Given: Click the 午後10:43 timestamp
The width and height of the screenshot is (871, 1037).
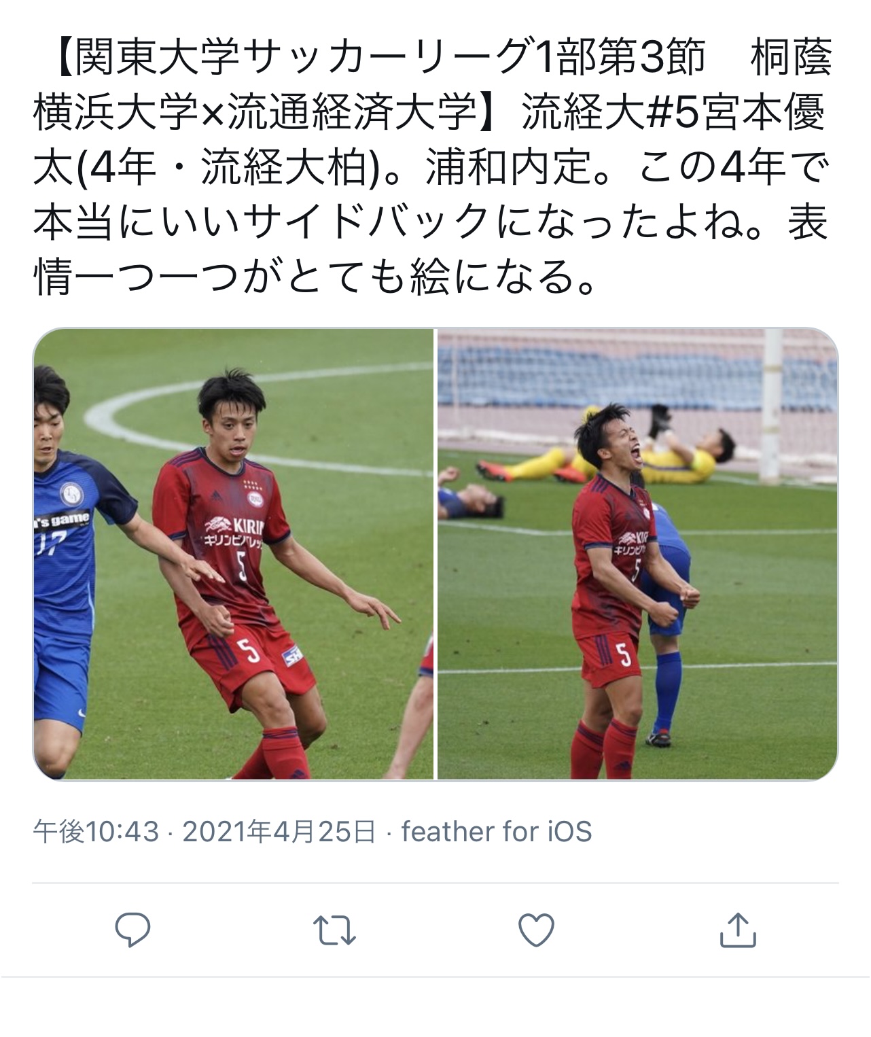Looking at the screenshot, I should (96, 831).
